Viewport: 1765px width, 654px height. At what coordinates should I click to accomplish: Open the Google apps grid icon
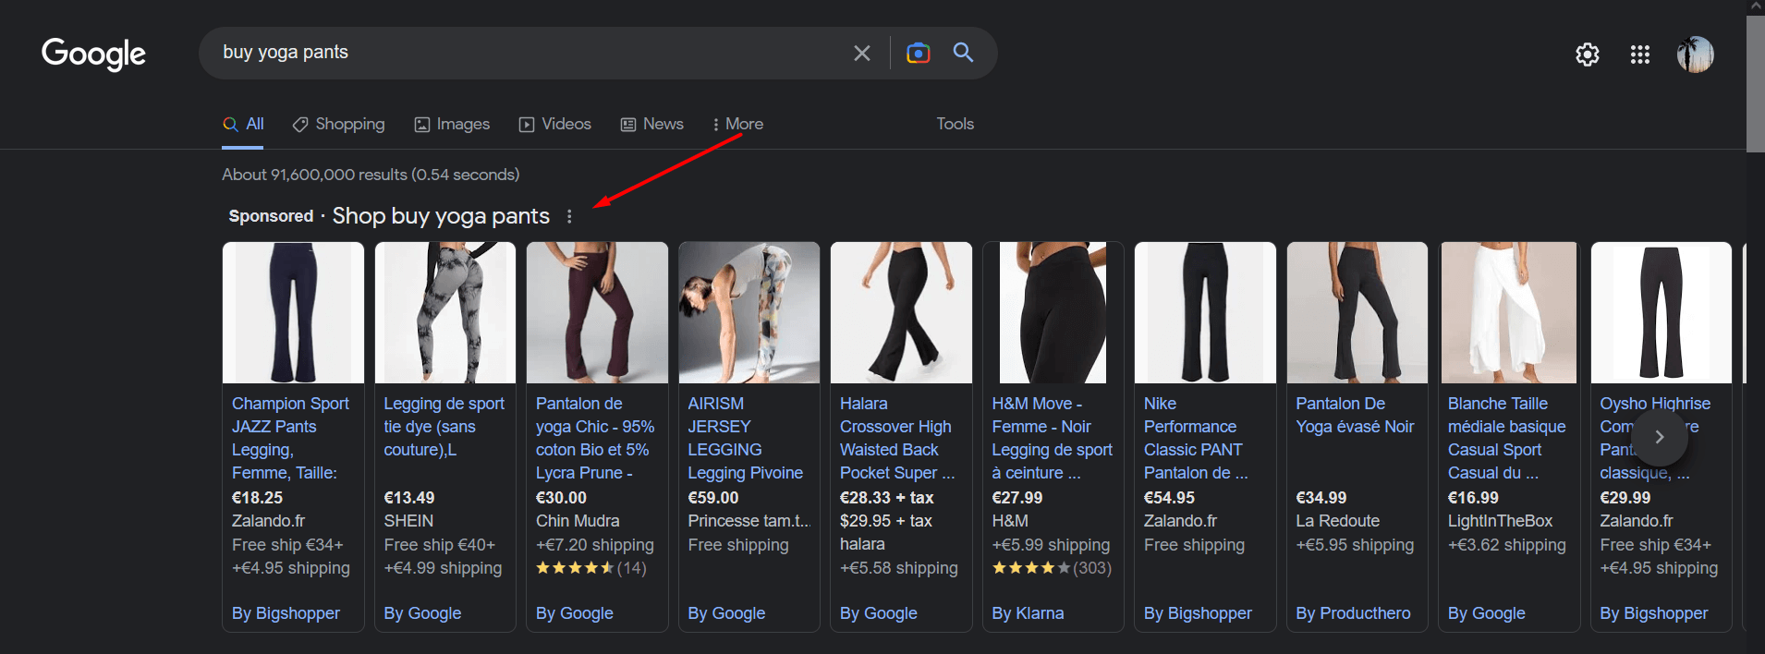[1640, 54]
